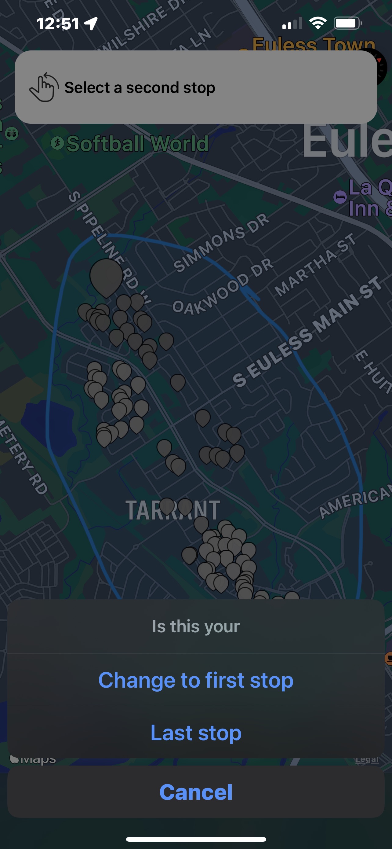This screenshot has height=849, width=392.
Task: Tap the Euless Town label on map
Action: pyautogui.click(x=313, y=44)
